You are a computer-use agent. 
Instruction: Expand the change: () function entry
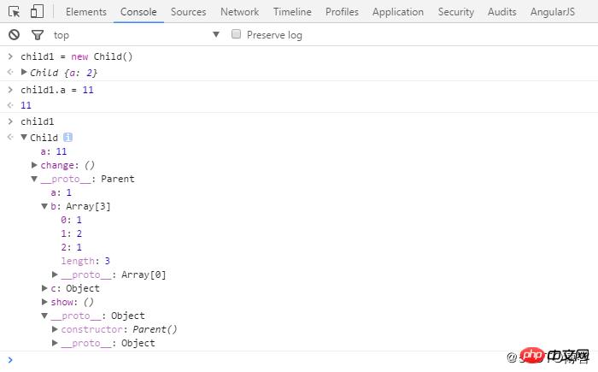[x=35, y=165]
